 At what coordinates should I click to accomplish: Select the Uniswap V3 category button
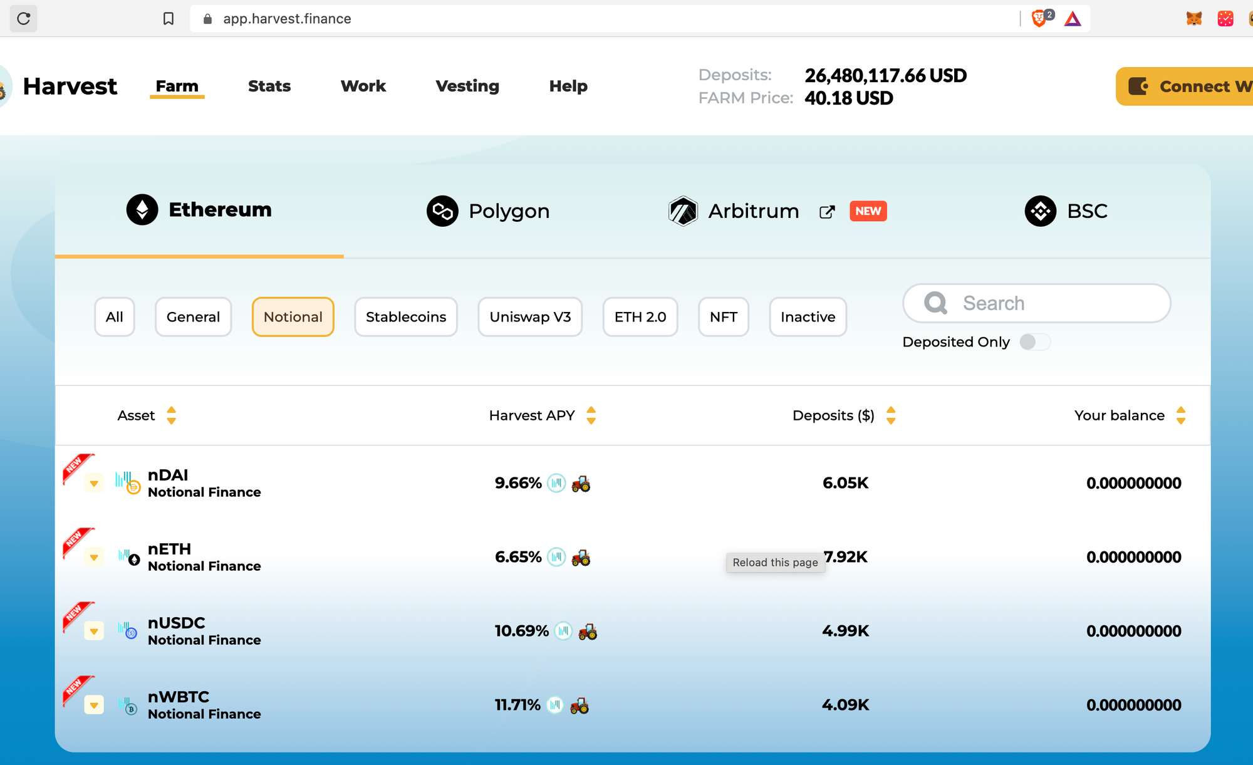point(530,317)
